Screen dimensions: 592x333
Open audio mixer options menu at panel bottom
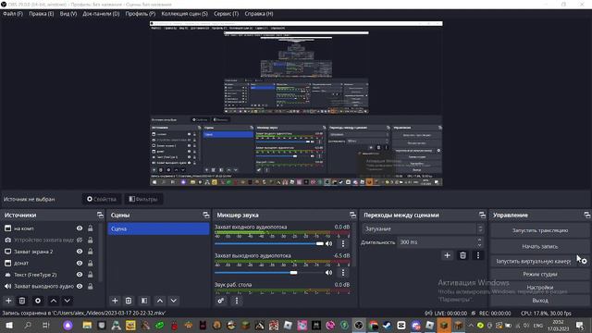pos(237,301)
